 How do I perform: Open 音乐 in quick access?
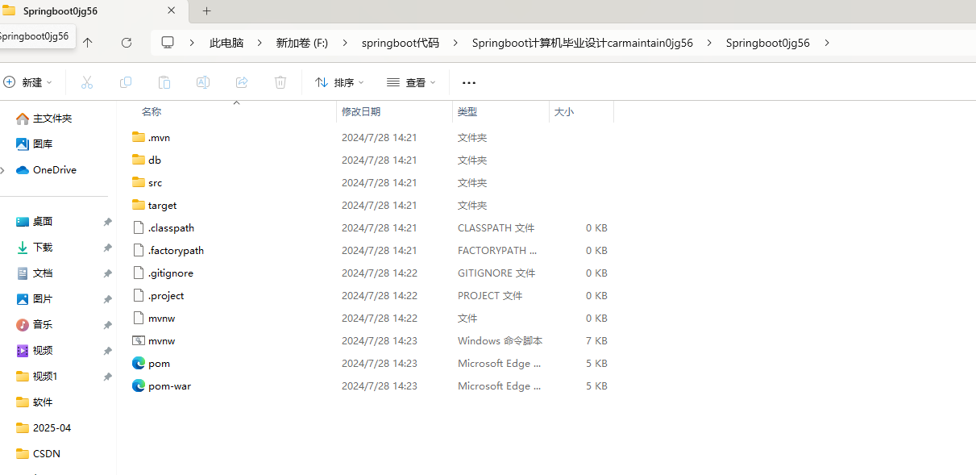pos(43,325)
